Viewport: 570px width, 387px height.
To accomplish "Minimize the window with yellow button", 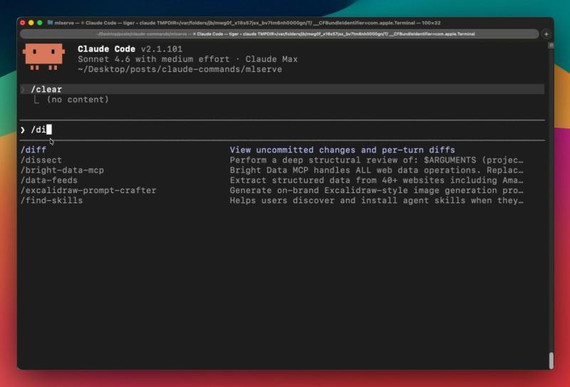I will (31, 23).
